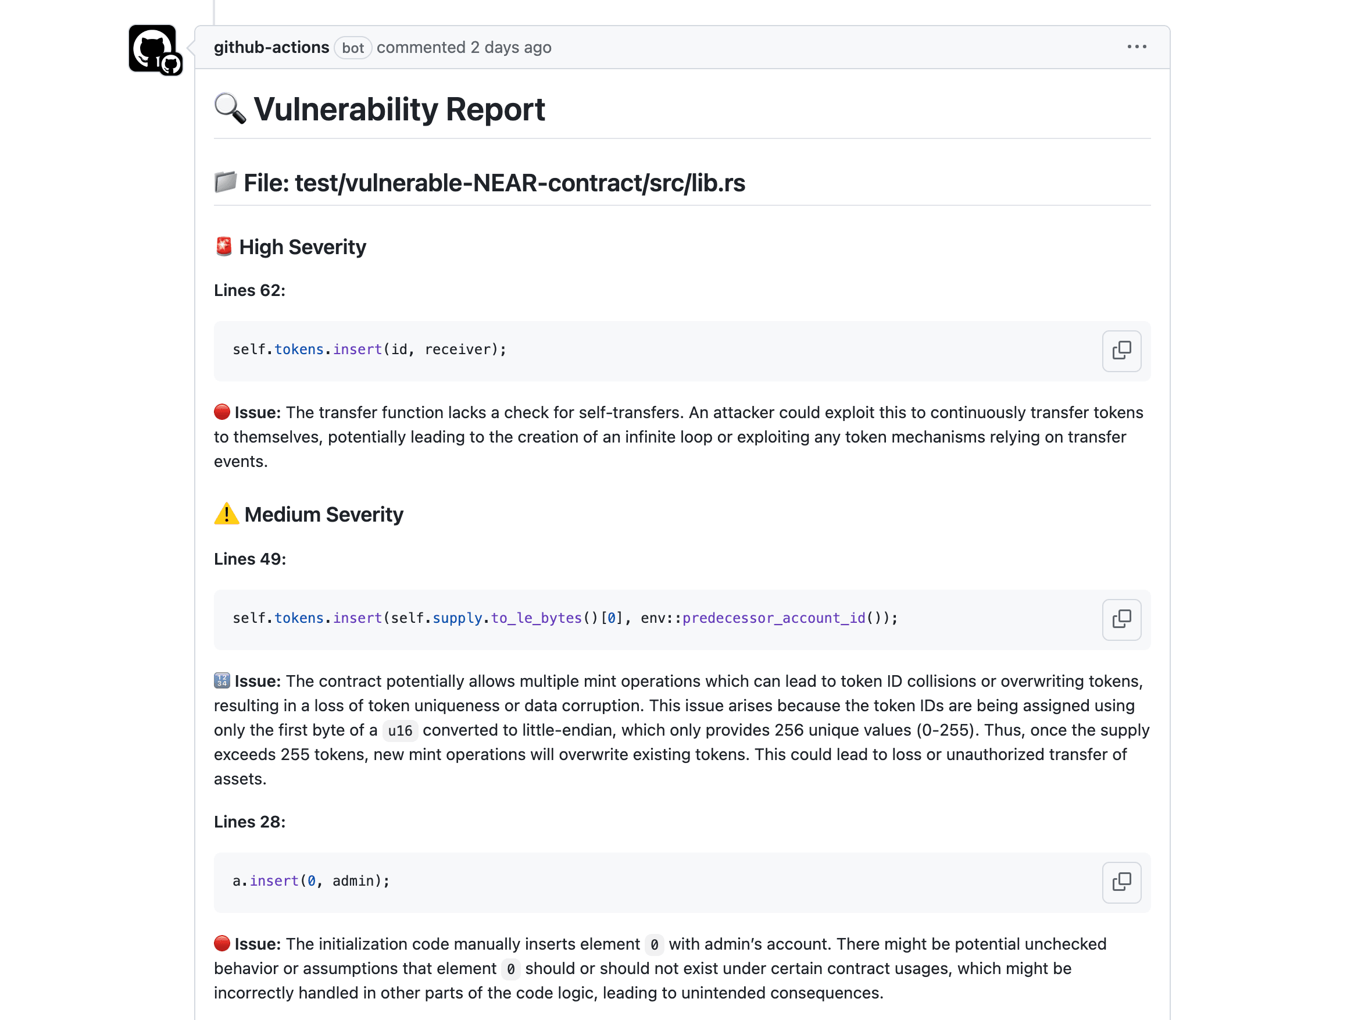Click the bot label badge
This screenshot has width=1358, height=1020.
click(353, 48)
